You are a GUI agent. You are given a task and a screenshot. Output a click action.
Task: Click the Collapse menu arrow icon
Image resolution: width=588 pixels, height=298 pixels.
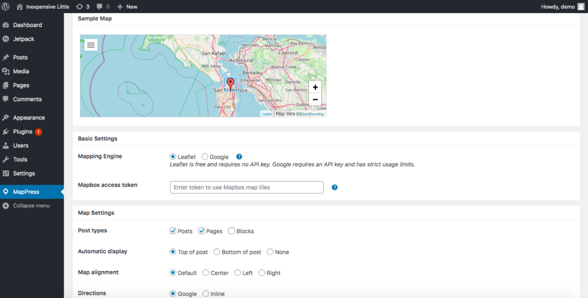[6, 206]
